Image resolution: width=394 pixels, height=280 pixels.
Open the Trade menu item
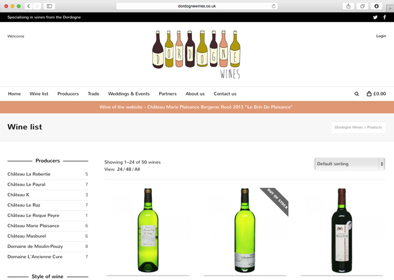click(93, 94)
